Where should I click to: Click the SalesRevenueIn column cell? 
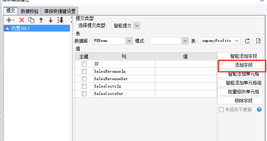[x=124, y=72]
